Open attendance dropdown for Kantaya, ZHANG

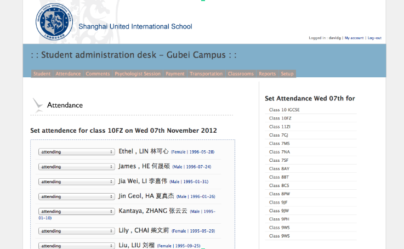77,211
